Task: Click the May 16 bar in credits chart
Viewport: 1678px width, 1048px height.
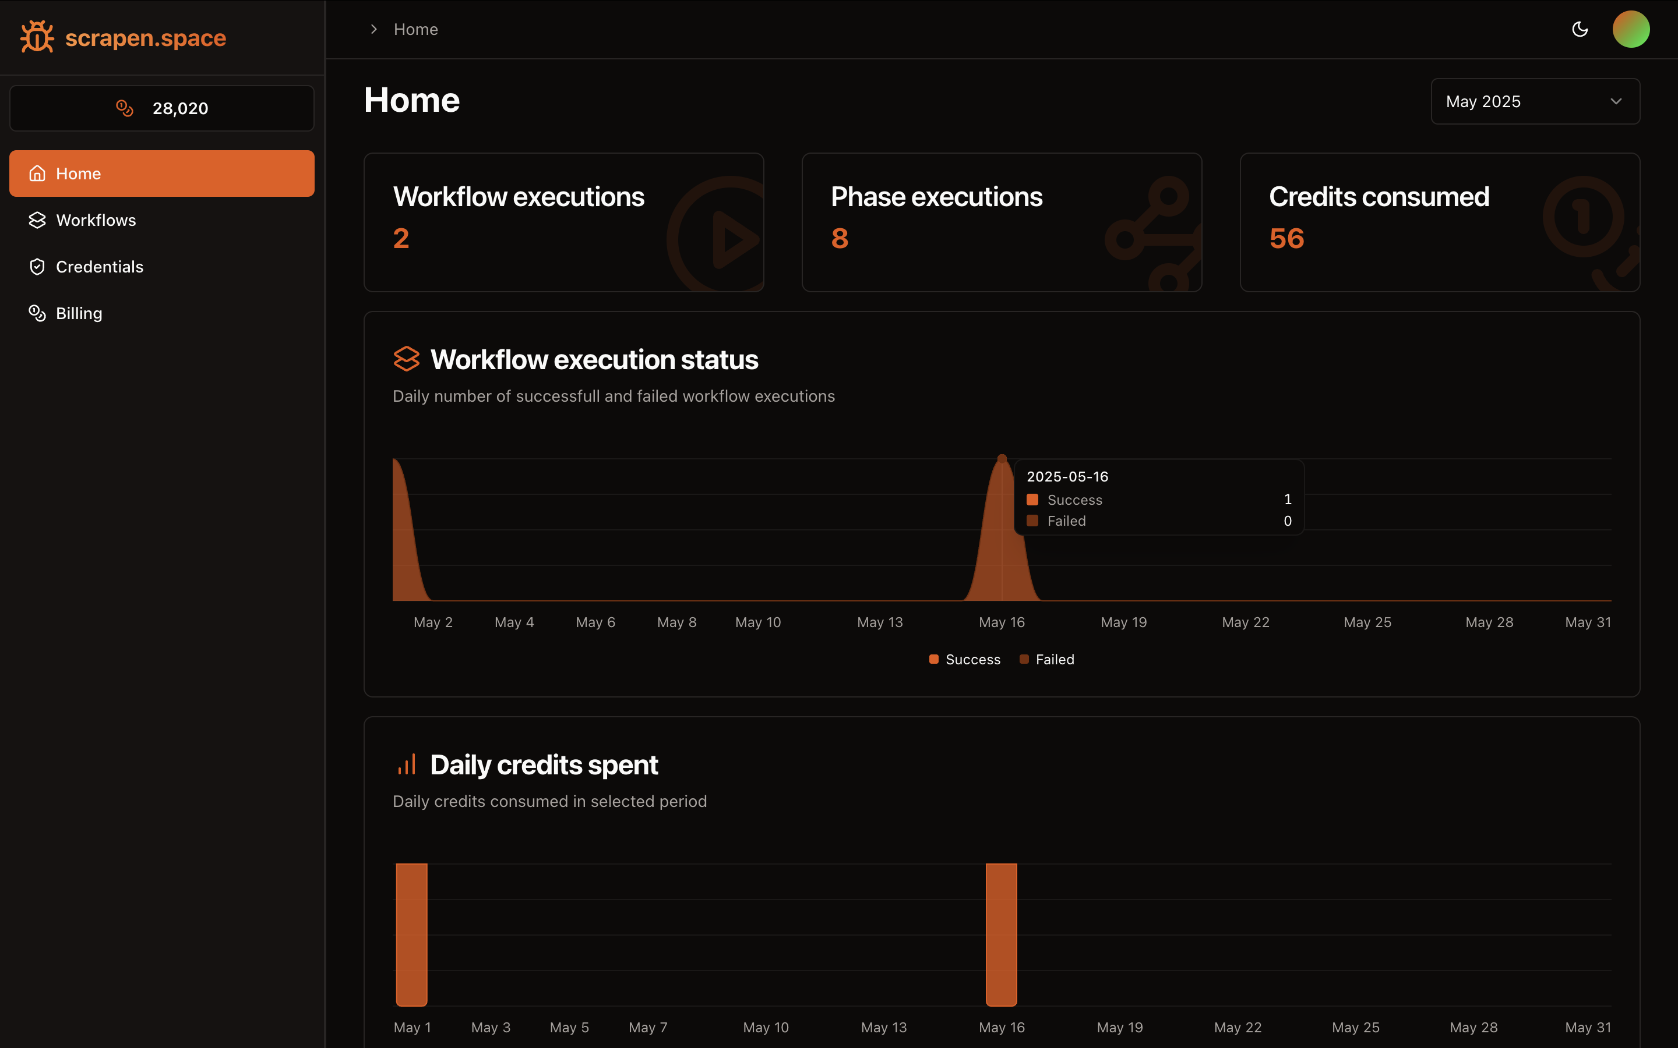Action: click(x=1001, y=934)
